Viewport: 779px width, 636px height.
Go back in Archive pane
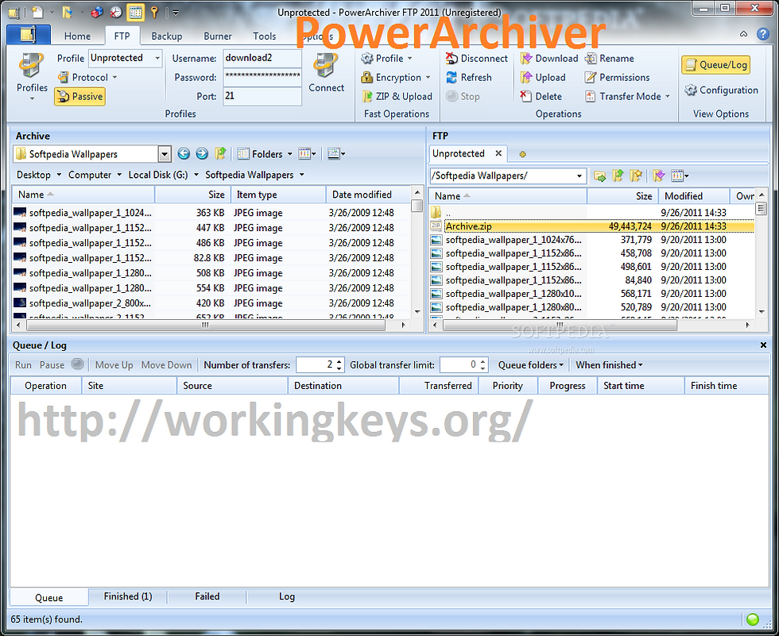click(184, 154)
